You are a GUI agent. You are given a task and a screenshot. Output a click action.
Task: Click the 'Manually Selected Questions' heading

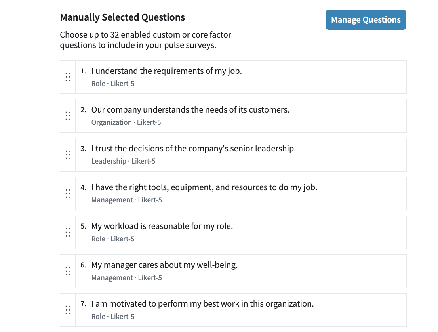pyautogui.click(x=122, y=17)
